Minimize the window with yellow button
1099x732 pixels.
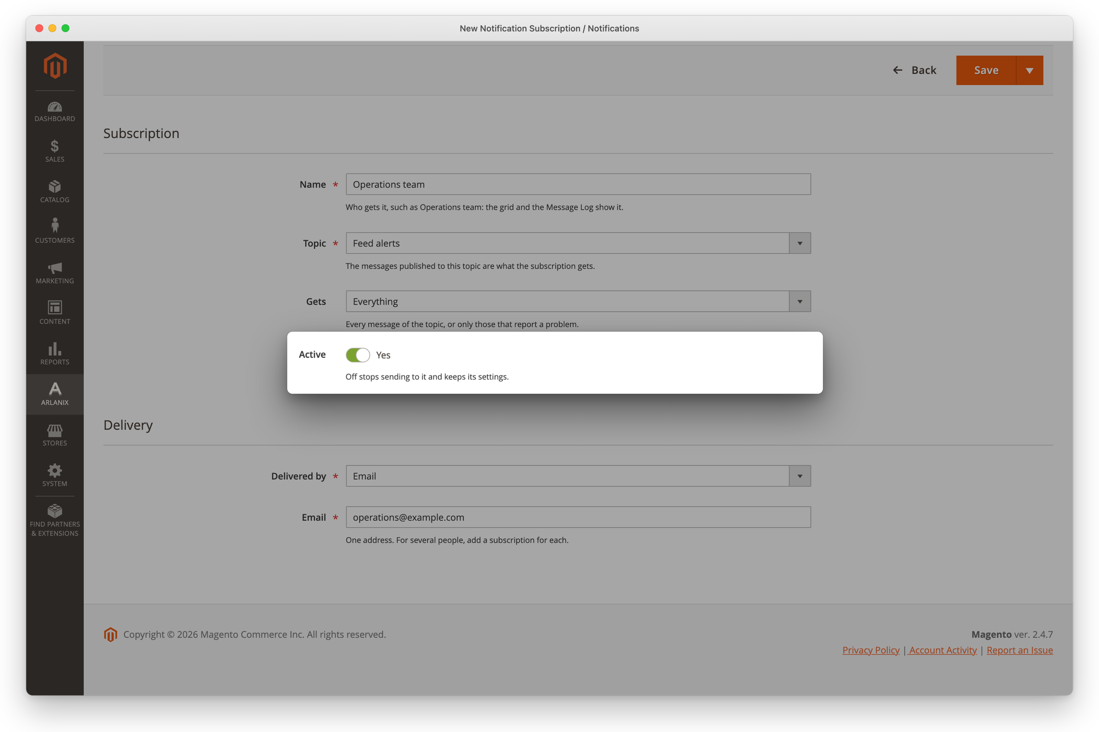click(x=52, y=29)
